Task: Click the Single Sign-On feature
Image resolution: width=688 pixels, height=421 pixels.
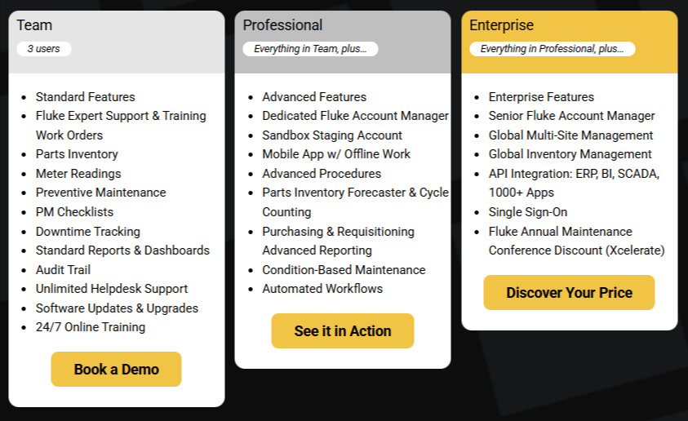Action: (x=527, y=212)
